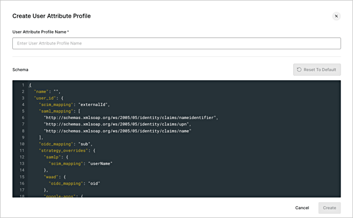The image size is (353, 218).
Task: Click the "waad" key on line 15
Action: pyautogui.click(x=51, y=177)
